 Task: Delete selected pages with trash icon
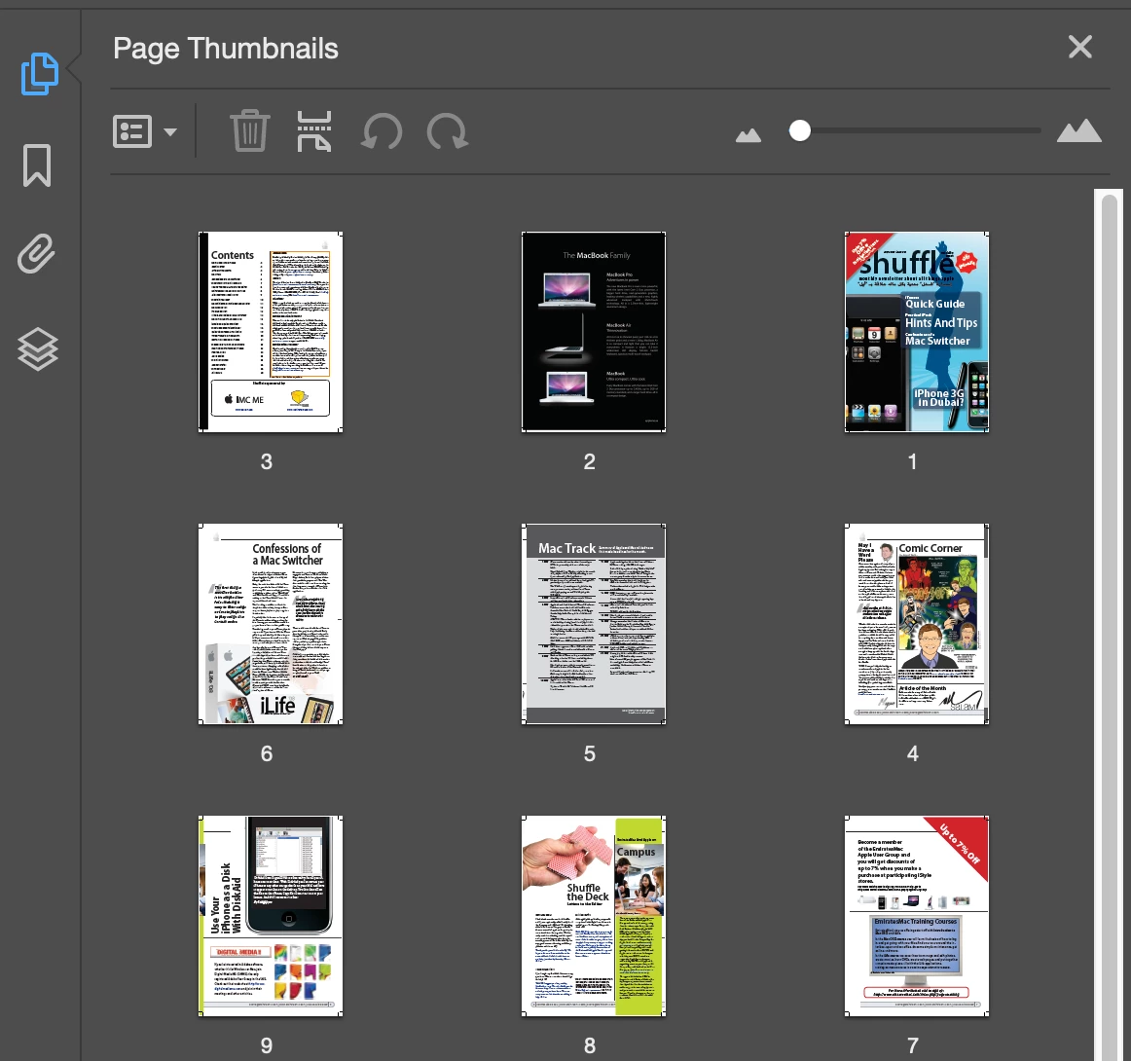[249, 130]
